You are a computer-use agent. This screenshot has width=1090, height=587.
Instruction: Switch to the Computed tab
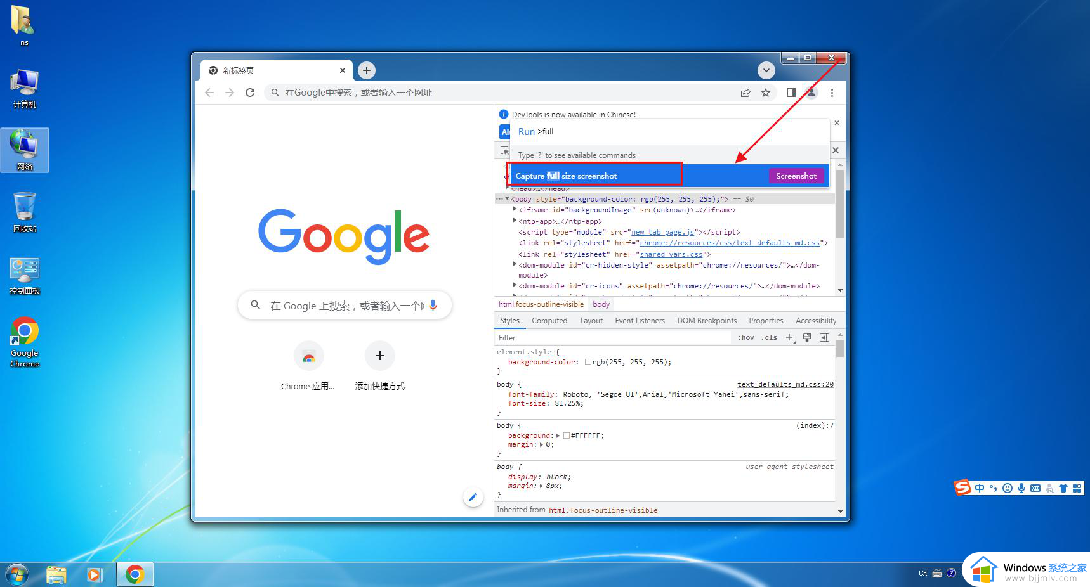coord(549,321)
